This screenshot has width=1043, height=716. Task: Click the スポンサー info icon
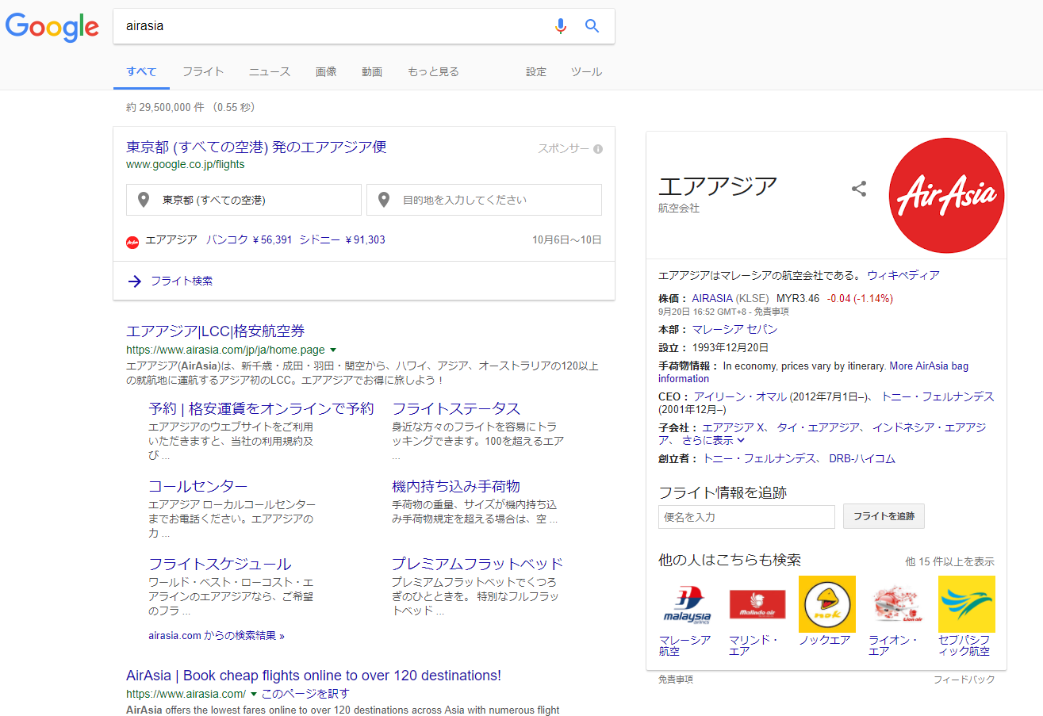click(x=598, y=149)
